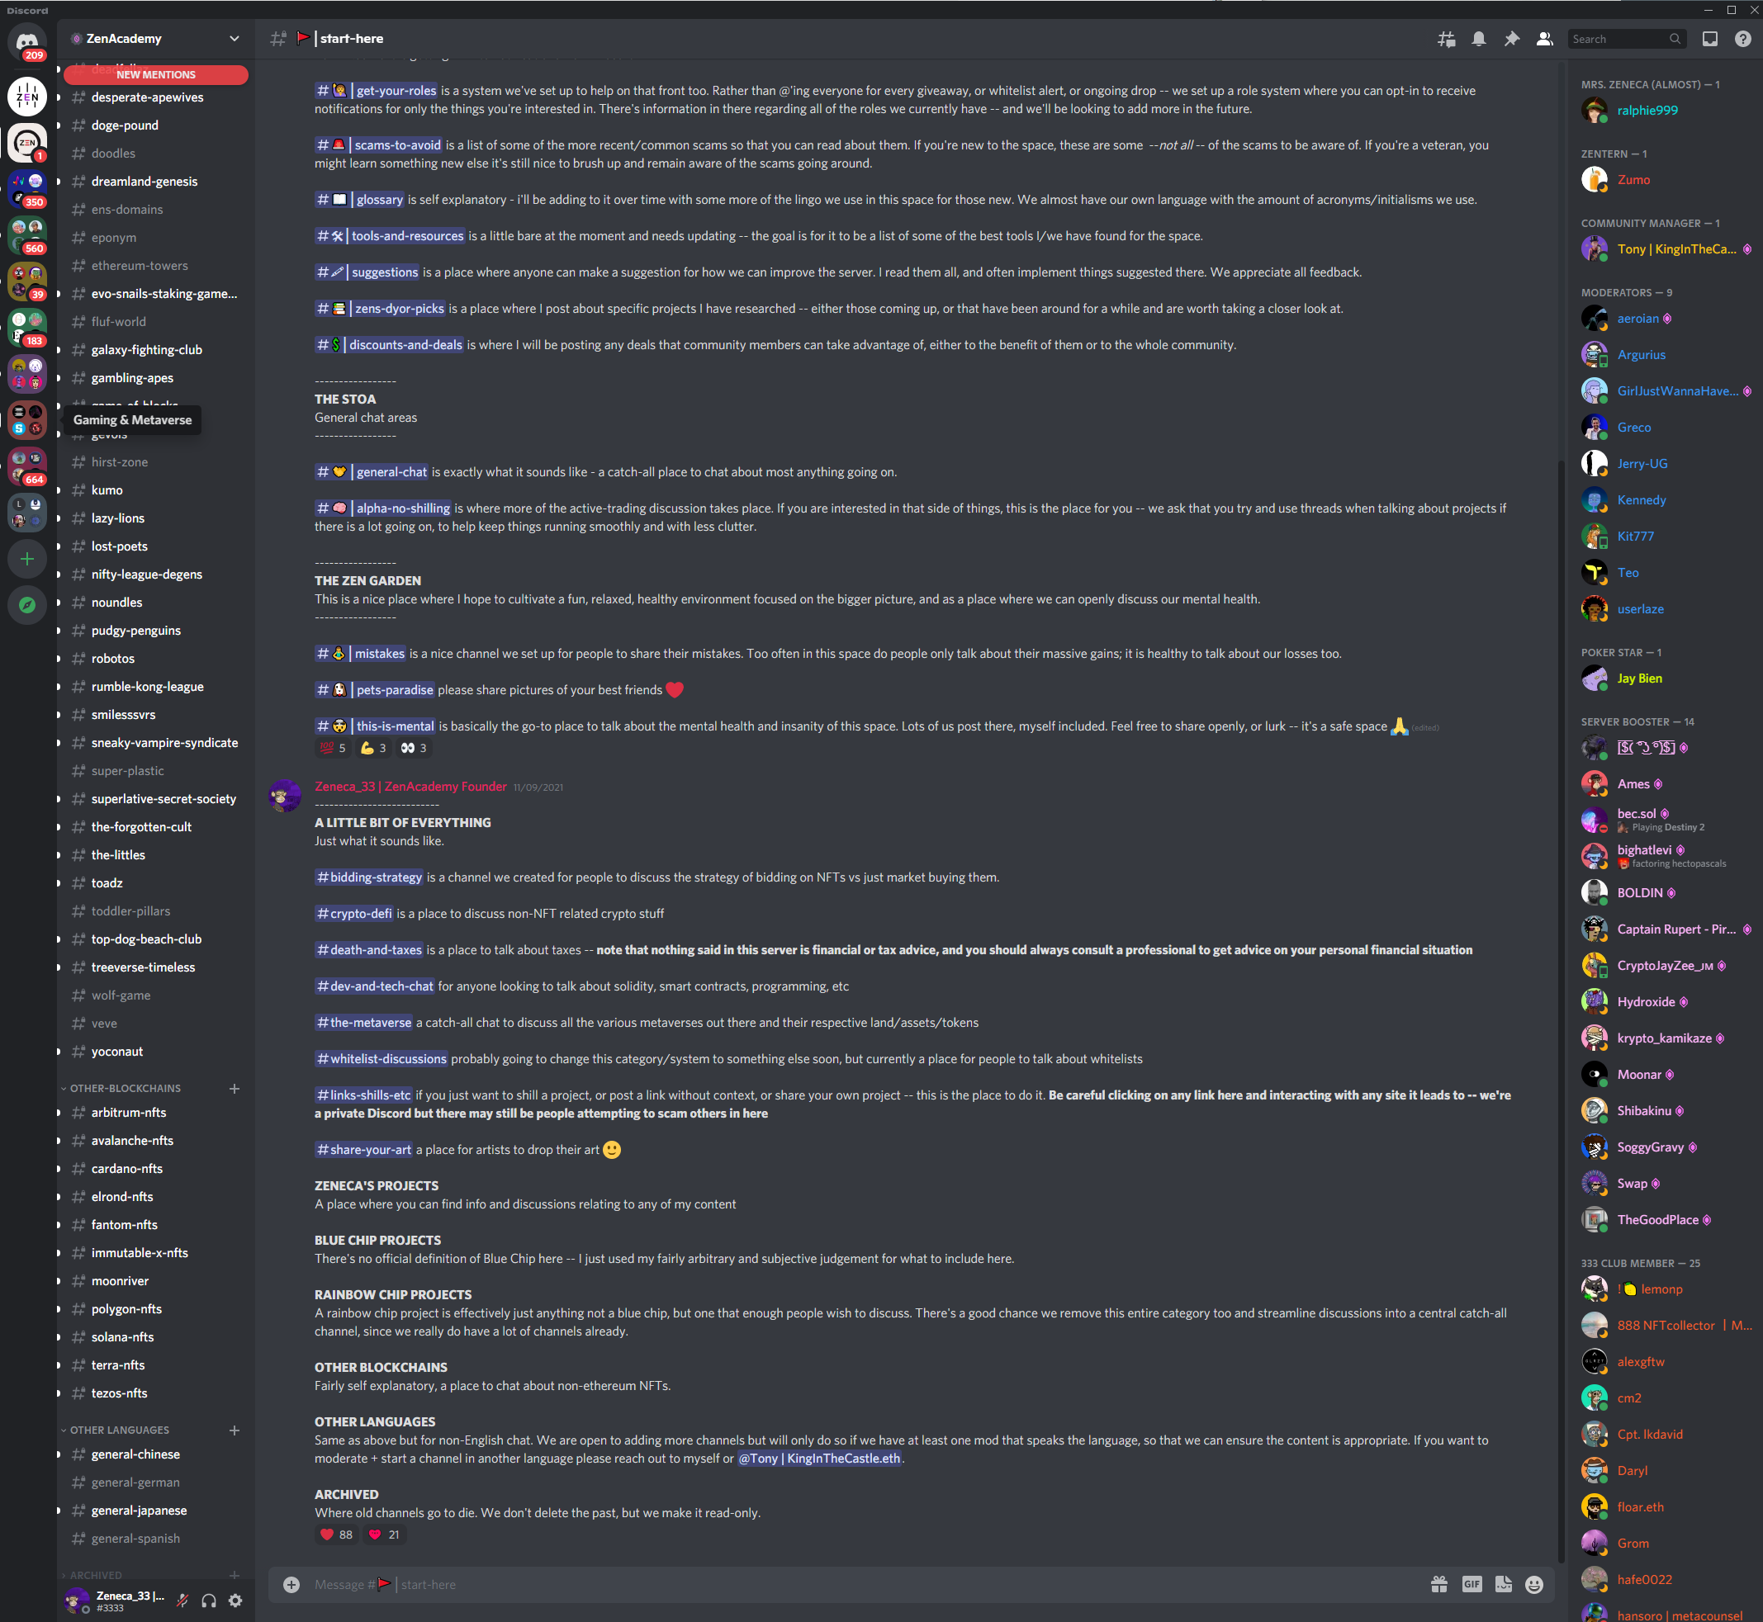Click the #mistakes channel link
The height and width of the screenshot is (1622, 1763).
(379, 652)
